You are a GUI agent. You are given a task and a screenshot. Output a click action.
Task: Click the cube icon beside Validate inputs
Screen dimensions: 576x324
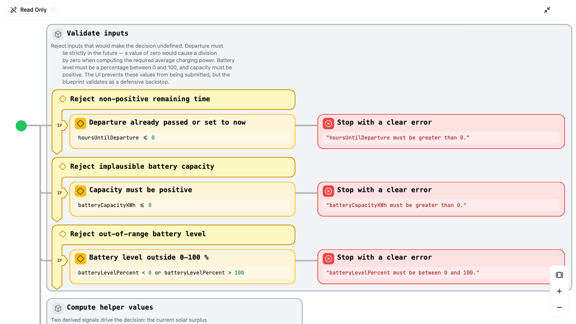pyautogui.click(x=58, y=34)
